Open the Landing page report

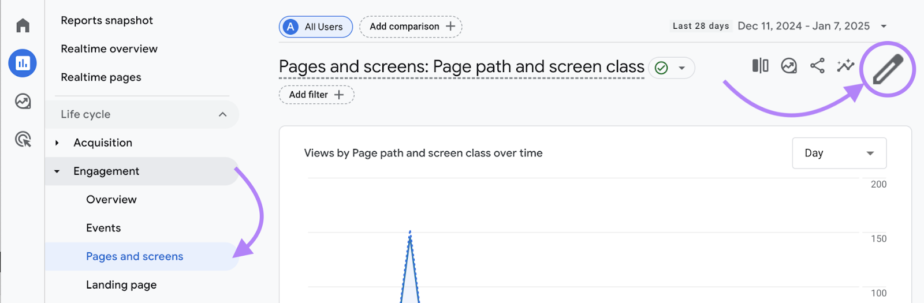(x=121, y=285)
